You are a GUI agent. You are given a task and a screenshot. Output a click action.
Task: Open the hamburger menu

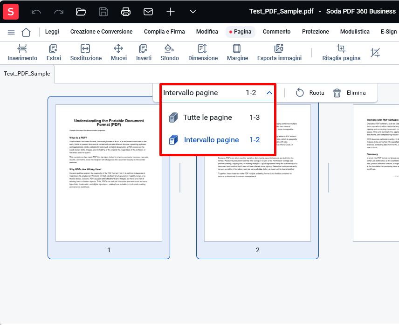[x=11, y=32]
